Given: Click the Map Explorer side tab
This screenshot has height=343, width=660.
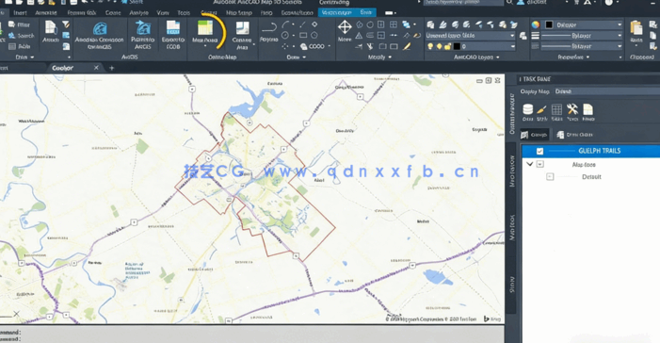Looking at the screenshot, I should 512,171.
